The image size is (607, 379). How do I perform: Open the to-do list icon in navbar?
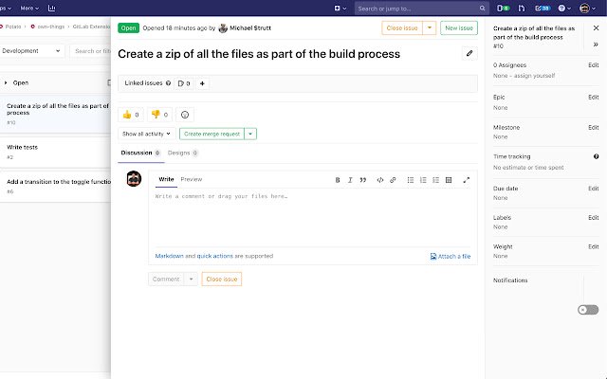point(543,9)
